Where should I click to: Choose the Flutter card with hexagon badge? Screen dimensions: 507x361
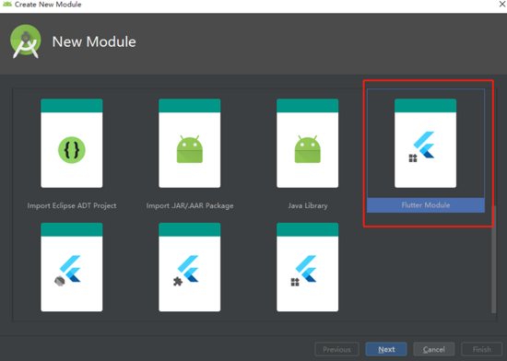click(x=72, y=267)
